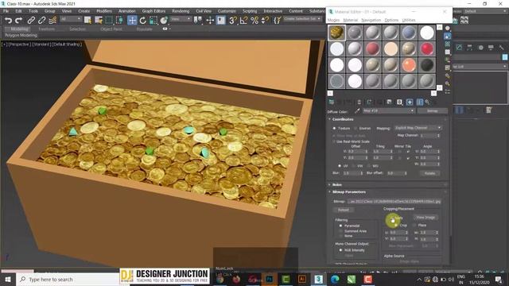Click the Edit Named Selection Sets icon
The height and width of the screenshot is (286, 509).
(277, 21)
